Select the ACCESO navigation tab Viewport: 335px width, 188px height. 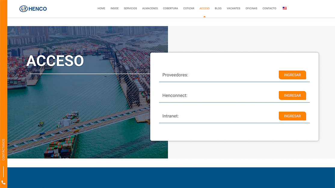tap(204, 8)
